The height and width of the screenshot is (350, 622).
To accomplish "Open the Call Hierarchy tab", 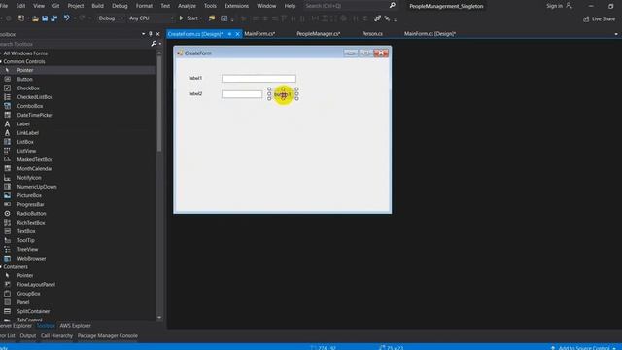I will coord(56,335).
